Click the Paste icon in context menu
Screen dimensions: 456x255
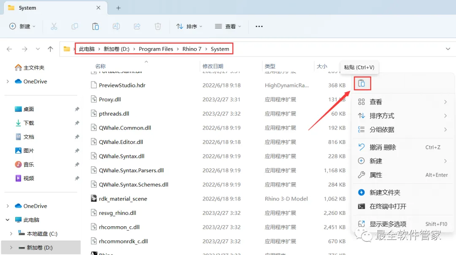coord(362,84)
